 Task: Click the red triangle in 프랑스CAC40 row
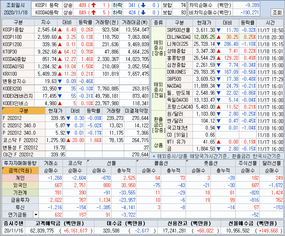pyautogui.click(x=219, y=107)
